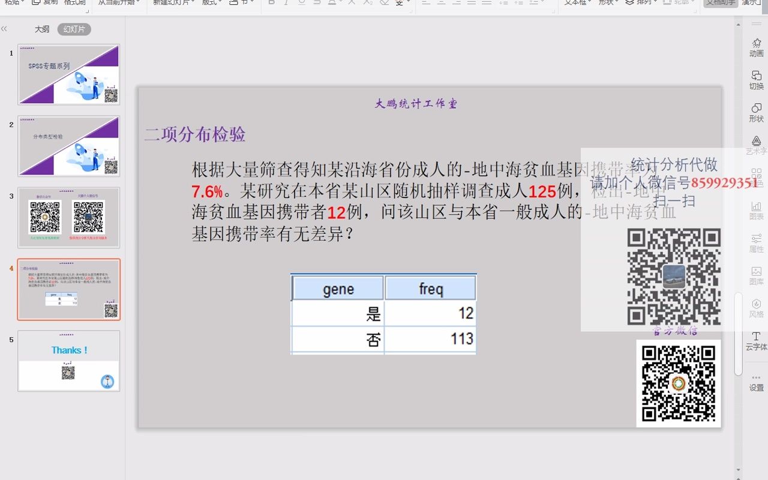Click the vertical scrollbar down arrow
The image size is (768, 480).
[x=739, y=470]
